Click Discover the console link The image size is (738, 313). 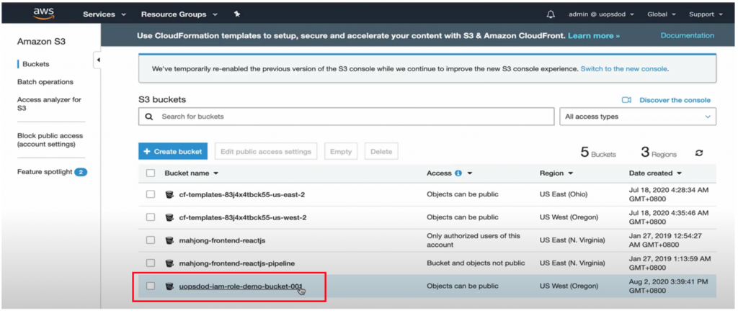pos(675,100)
